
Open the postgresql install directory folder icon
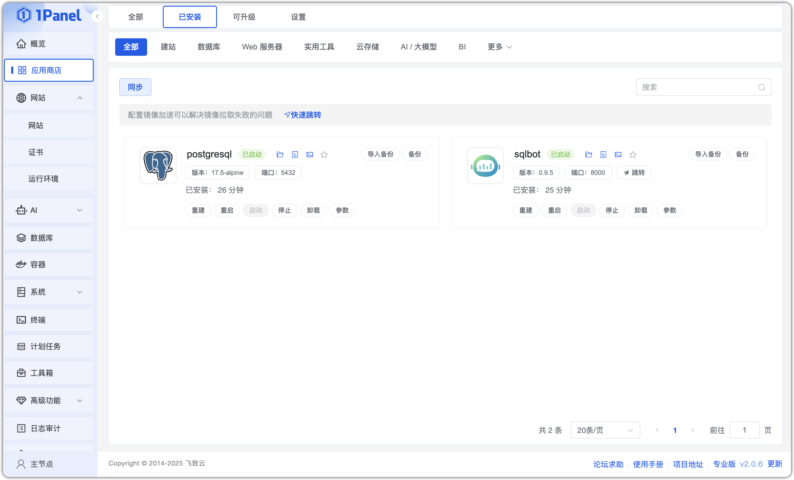(280, 154)
